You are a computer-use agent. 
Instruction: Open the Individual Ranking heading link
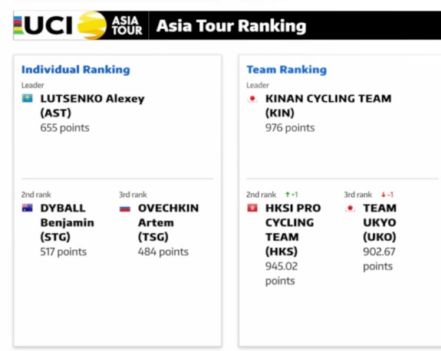tap(76, 70)
